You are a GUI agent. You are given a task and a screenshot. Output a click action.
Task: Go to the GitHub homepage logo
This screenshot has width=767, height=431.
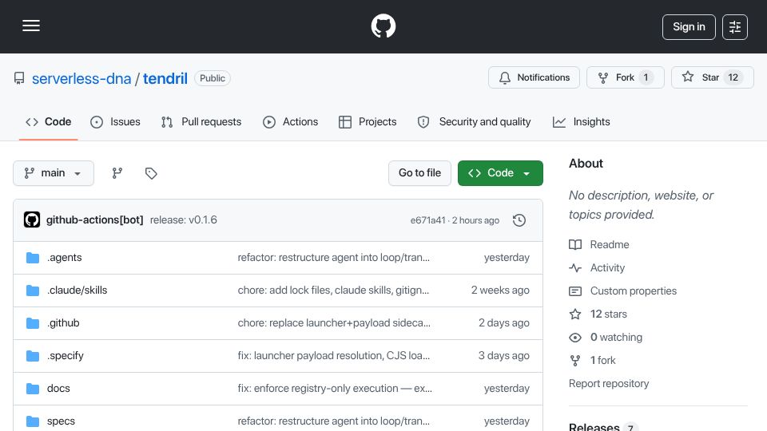pyautogui.click(x=383, y=26)
